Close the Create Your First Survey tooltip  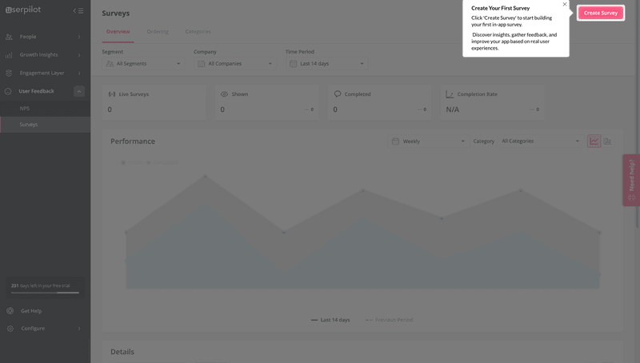(565, 5)
